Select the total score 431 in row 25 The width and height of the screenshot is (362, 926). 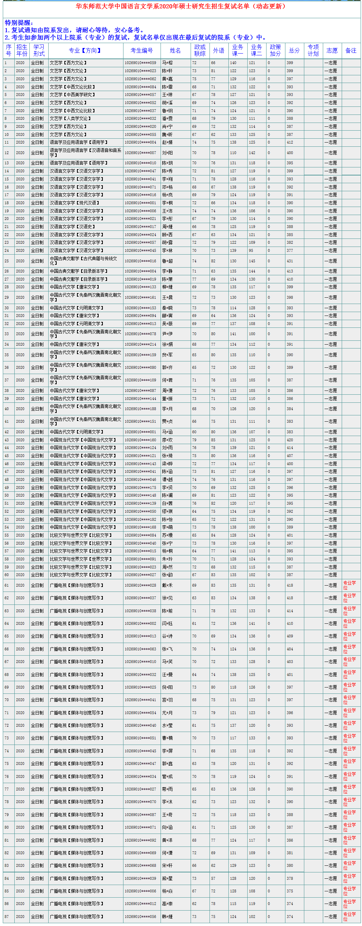pyautogui.click(x=290, y=261)
